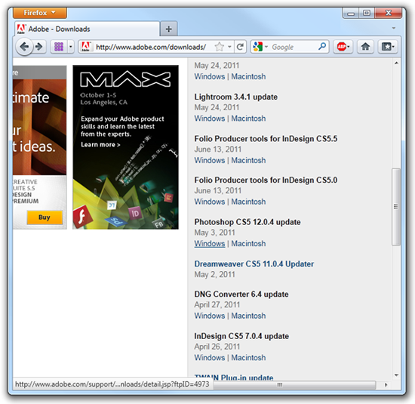The width and height of the screenshot is (415, 404).
Task: Click the Photoshop CS5 12.0.4 update heading
Action: point(247,222)
